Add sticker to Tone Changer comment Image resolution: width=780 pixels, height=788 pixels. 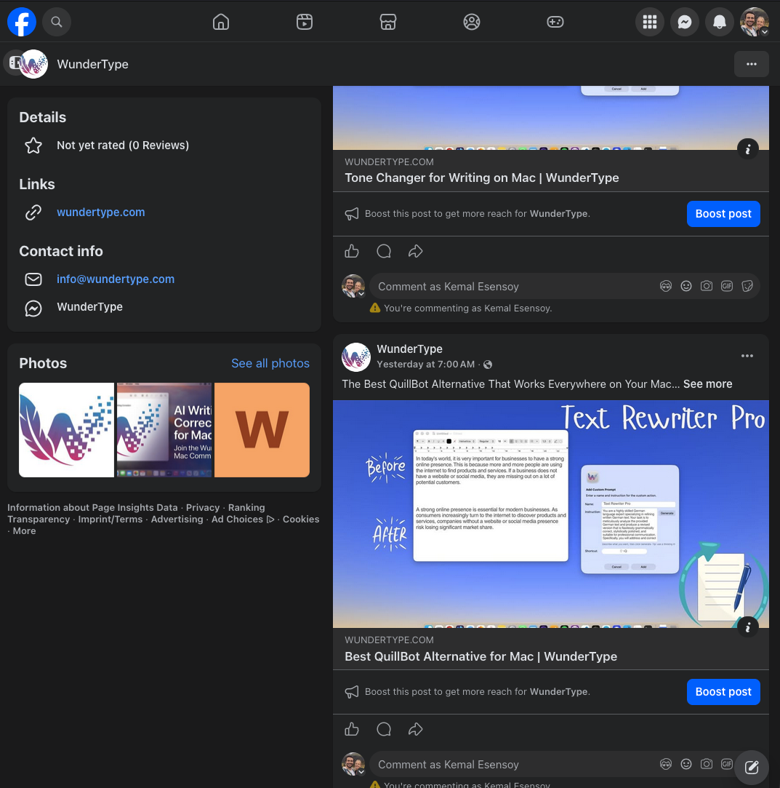point(747,286)
